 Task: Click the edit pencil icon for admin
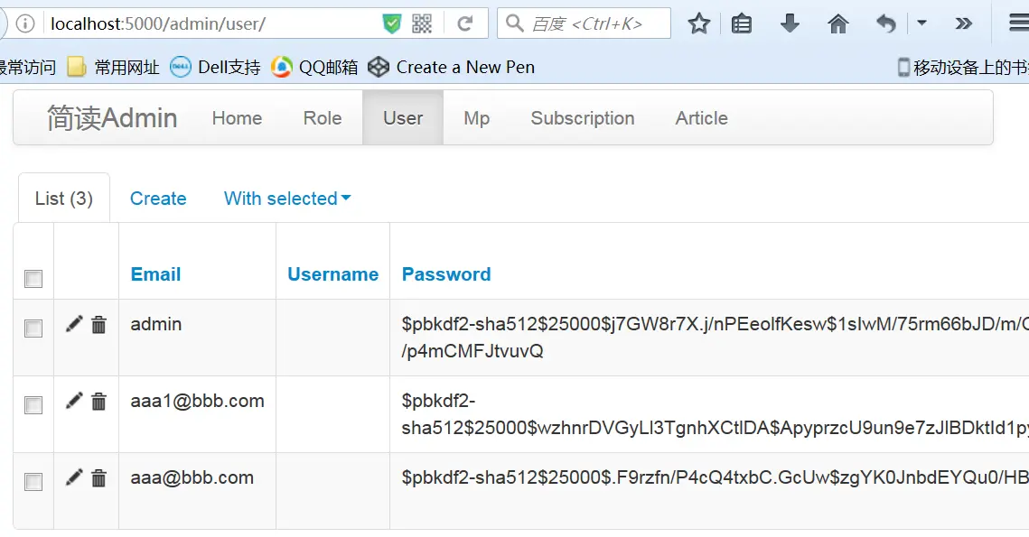pos(74,325)
